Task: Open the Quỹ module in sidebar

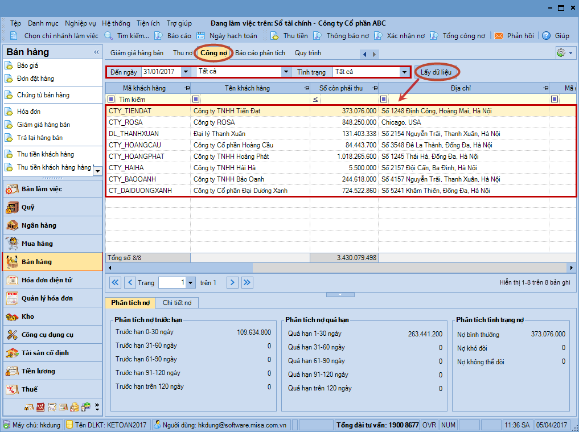Action: (x=52, y=207)
